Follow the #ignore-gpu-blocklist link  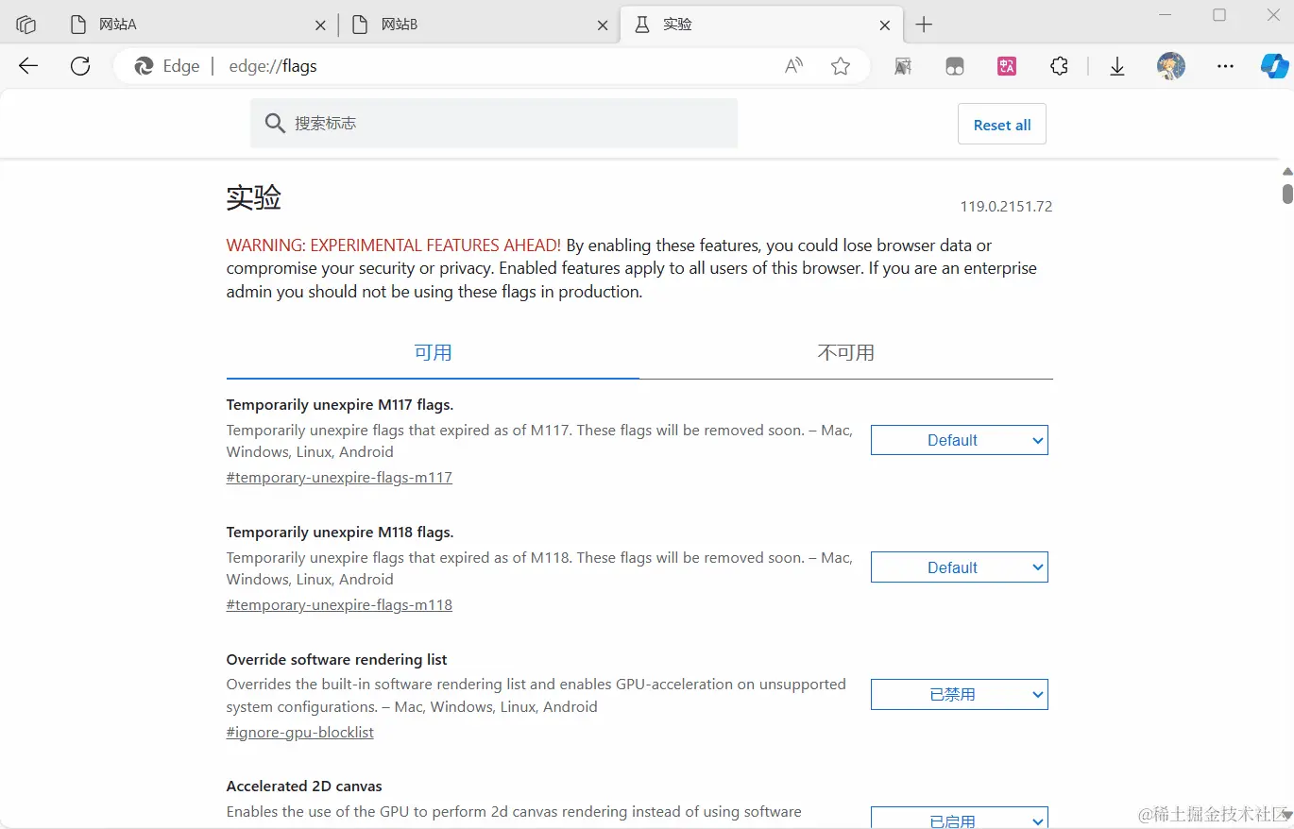(299, 732)
